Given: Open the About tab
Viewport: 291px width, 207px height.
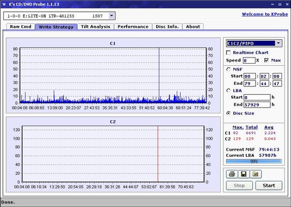Looking at the screenshot, I should [193, 27].
